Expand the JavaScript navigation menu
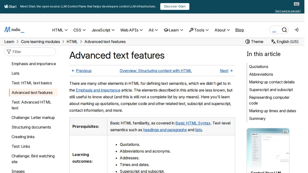The height and width of the screenshot is (173, 308). coord(103,30)
